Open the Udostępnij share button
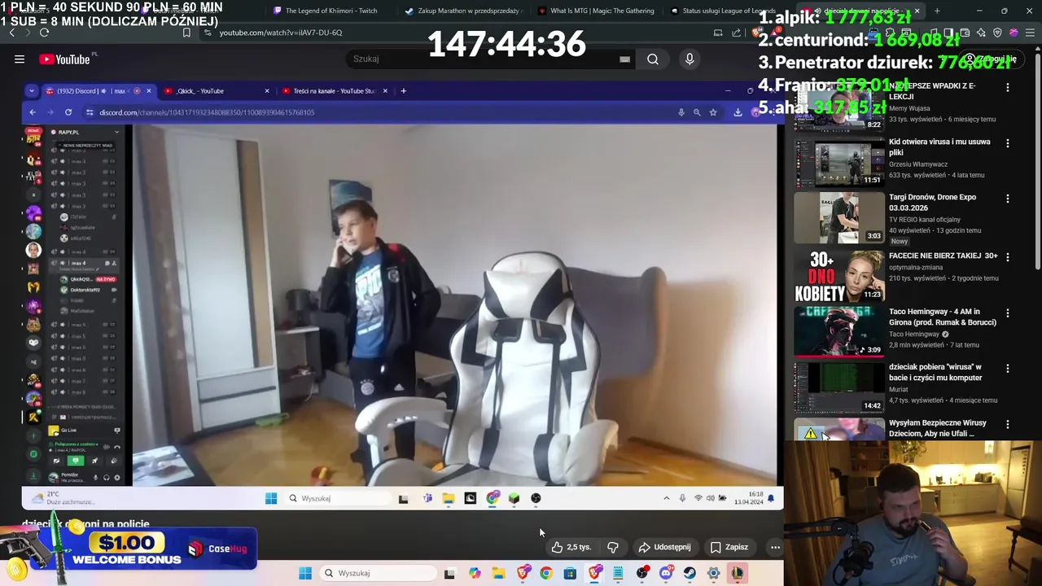The width and height of the screenshot is (1042, 586). coord(664,547)
